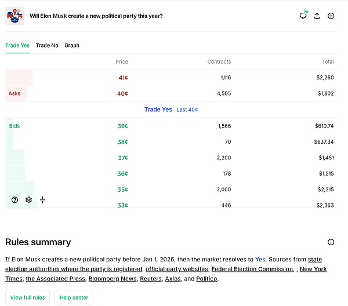Image resolution: width=348 pixels, height=306 pixels.
Task: Open the Graph tab
Action: [72, 45]
